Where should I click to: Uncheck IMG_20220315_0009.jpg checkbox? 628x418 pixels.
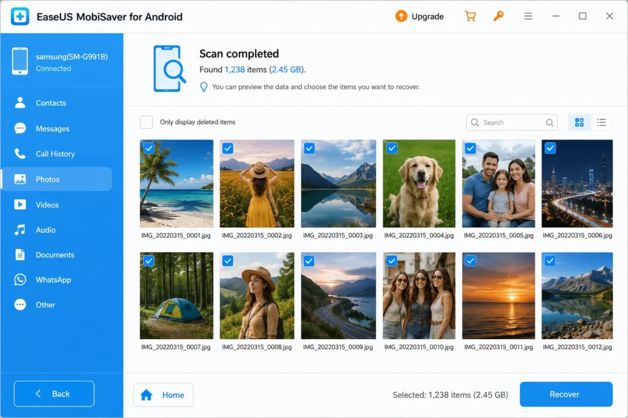(x=309, y=261)
